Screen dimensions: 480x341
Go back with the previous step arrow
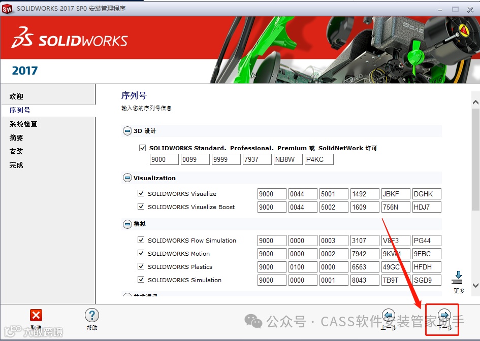(x=389, y=315)
